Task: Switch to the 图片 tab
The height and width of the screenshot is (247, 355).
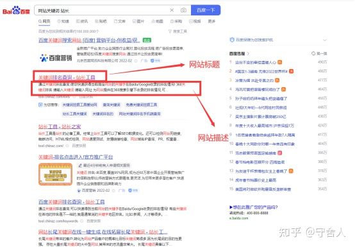Action: (138, 21)
